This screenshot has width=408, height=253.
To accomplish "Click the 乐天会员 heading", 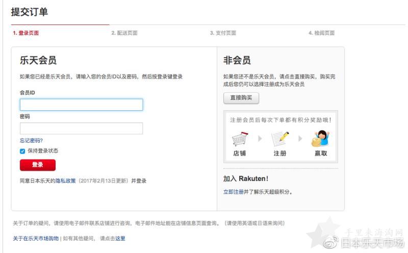I will [x=38, y=60].
